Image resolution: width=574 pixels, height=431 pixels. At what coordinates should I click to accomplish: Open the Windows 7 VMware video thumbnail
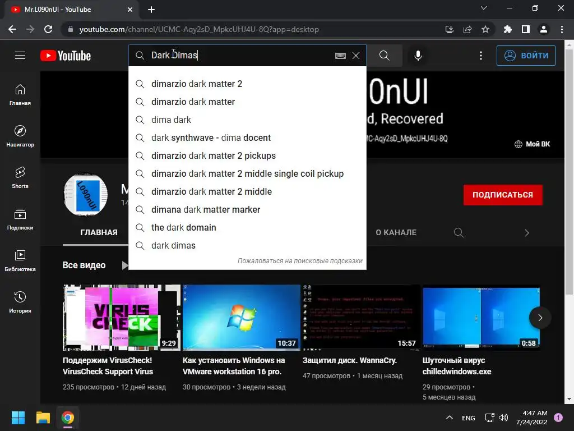click(x=241, y=318)
